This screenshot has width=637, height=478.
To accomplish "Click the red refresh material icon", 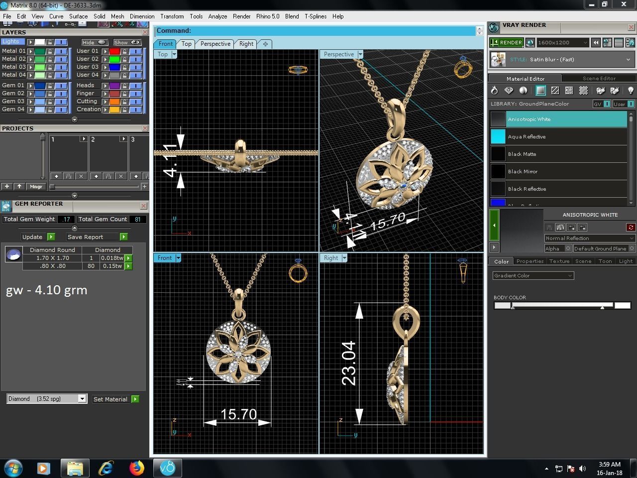I will pyautogui.click(x=631, y=227).
